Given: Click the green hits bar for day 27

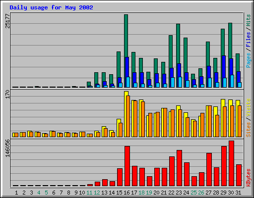Looking at the screenshot, I should [x=208, y=53].
